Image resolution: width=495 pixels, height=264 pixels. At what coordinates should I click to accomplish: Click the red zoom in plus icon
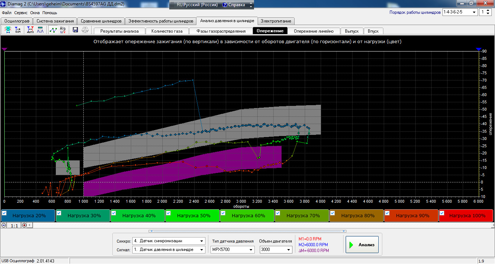point(25,225)
